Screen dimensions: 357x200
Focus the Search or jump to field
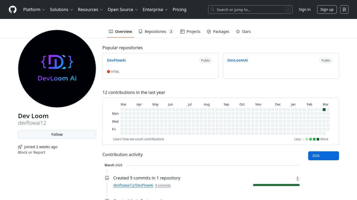pyautogui.click(x=250, y=10)
